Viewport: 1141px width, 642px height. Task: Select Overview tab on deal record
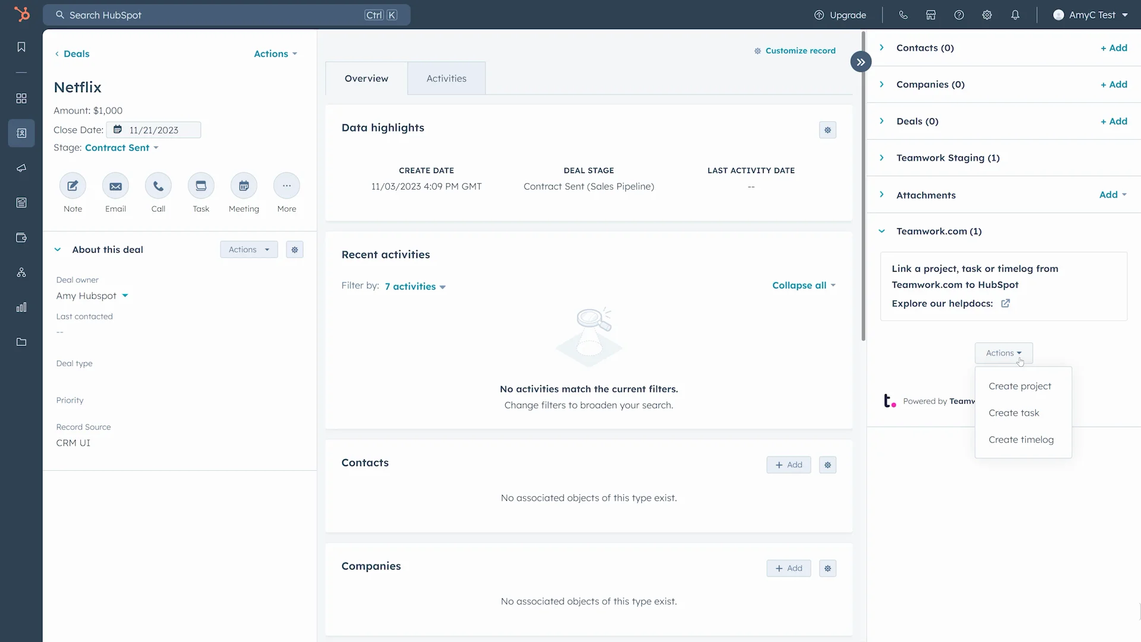tap(367, 78)
